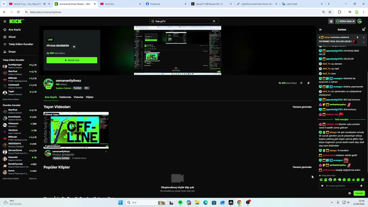
Task: View all Popüler Klipler with Tümünü görüntüle
Action: click(302, 167)
